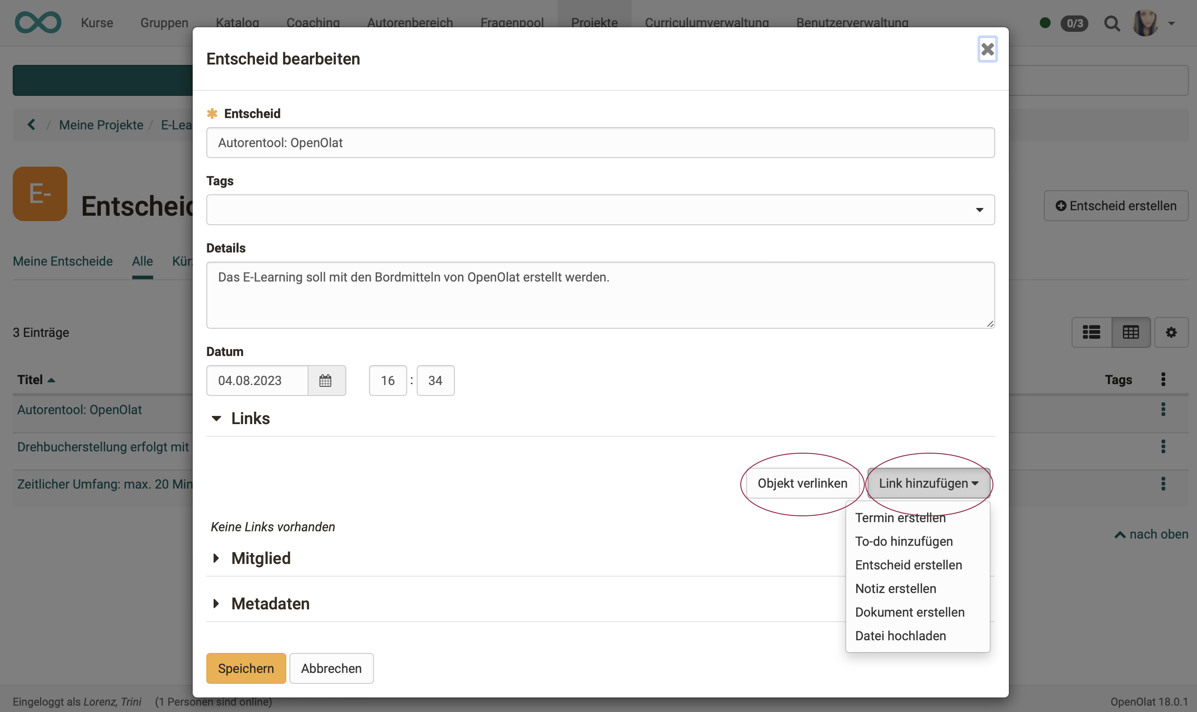Click the back arrow in breadcrumb
Image resolution: width=1197 pixels, height=712 pixels.
pos(32,125)
